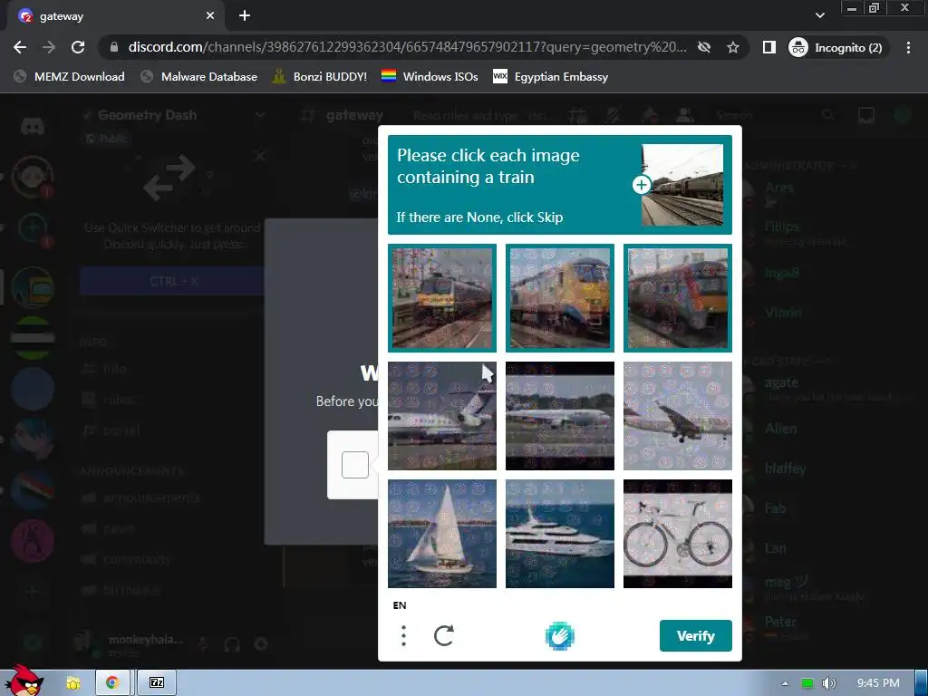Bookmark this page with the star icon

tap(732, 47)
